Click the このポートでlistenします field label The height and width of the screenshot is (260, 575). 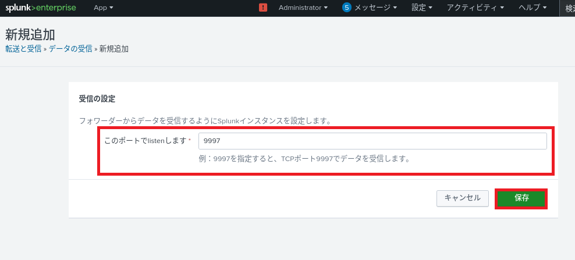pos(145,141)
